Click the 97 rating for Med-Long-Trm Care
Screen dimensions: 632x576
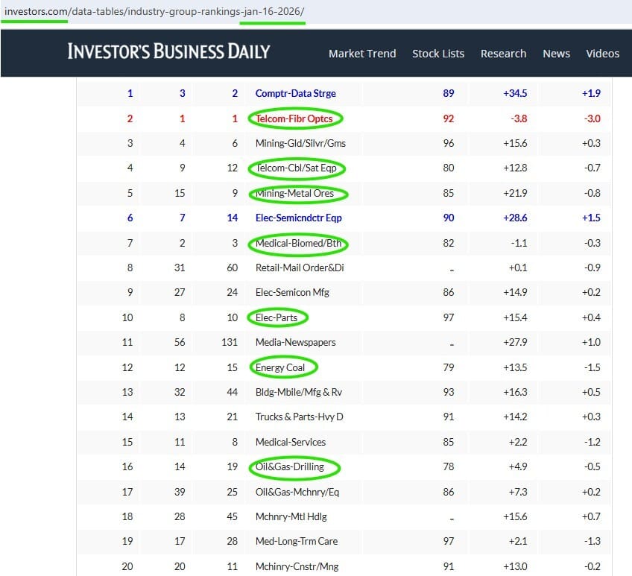tap(448, 542)
